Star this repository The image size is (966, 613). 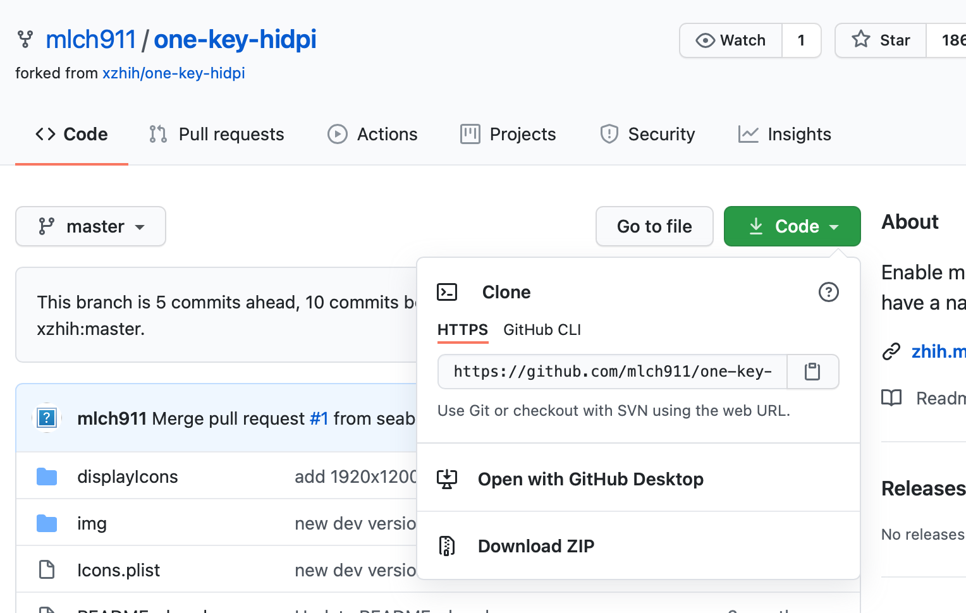(881, 40)
